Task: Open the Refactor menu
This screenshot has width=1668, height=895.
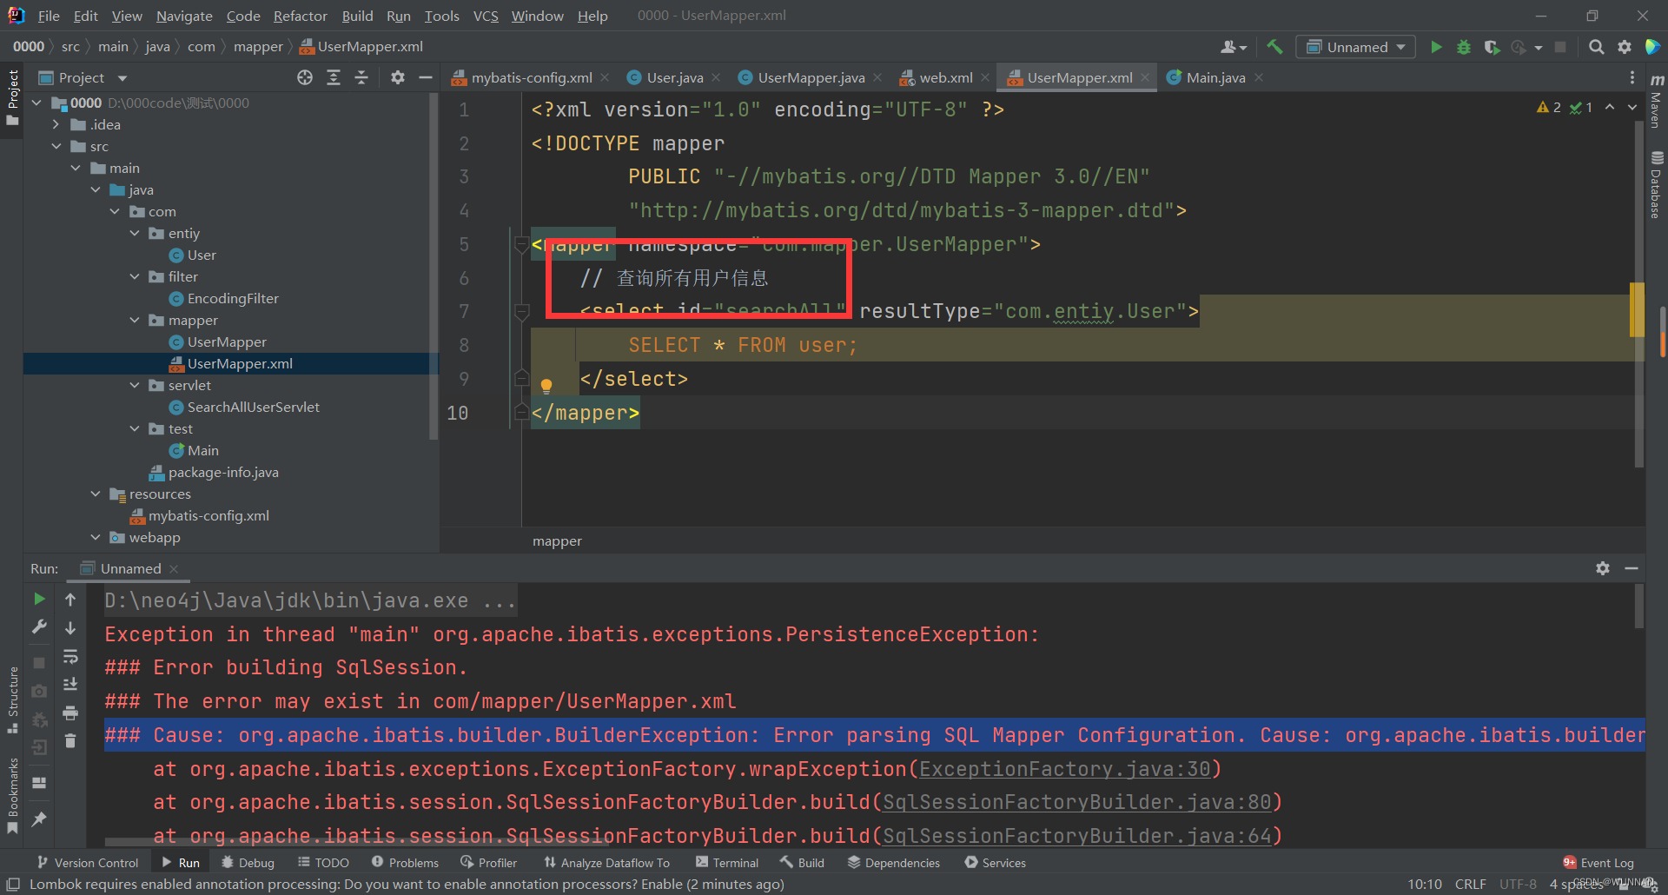Action: click(300, 16)
